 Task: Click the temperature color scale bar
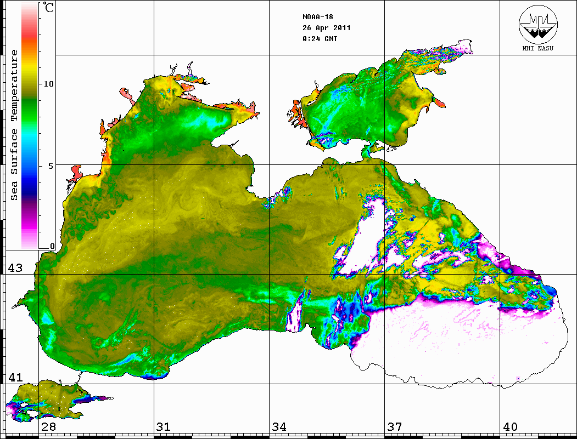click(x=30, y=126)
